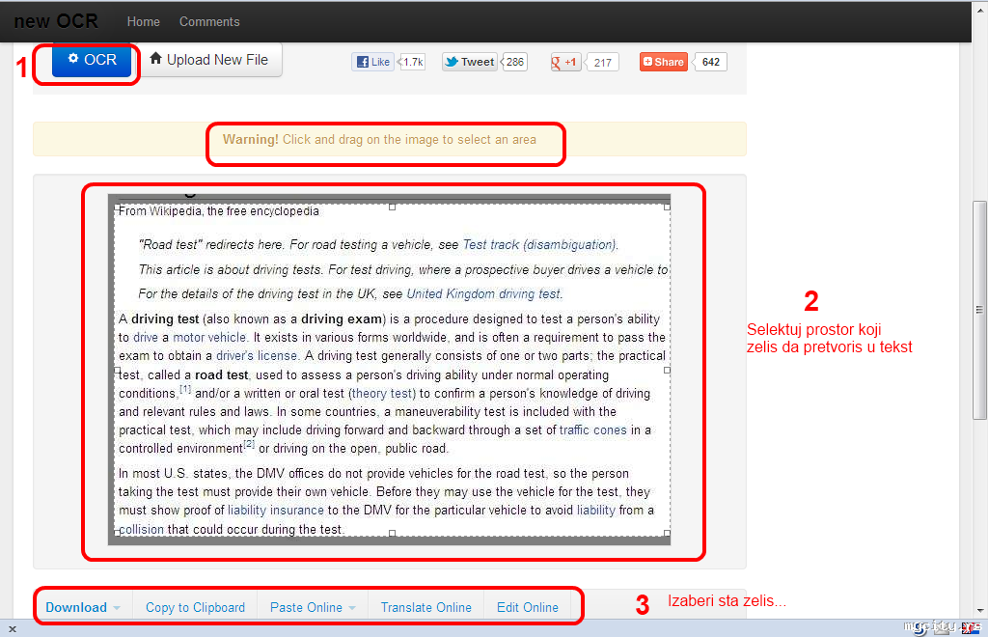Click the collision link in image

click(141, 529)
